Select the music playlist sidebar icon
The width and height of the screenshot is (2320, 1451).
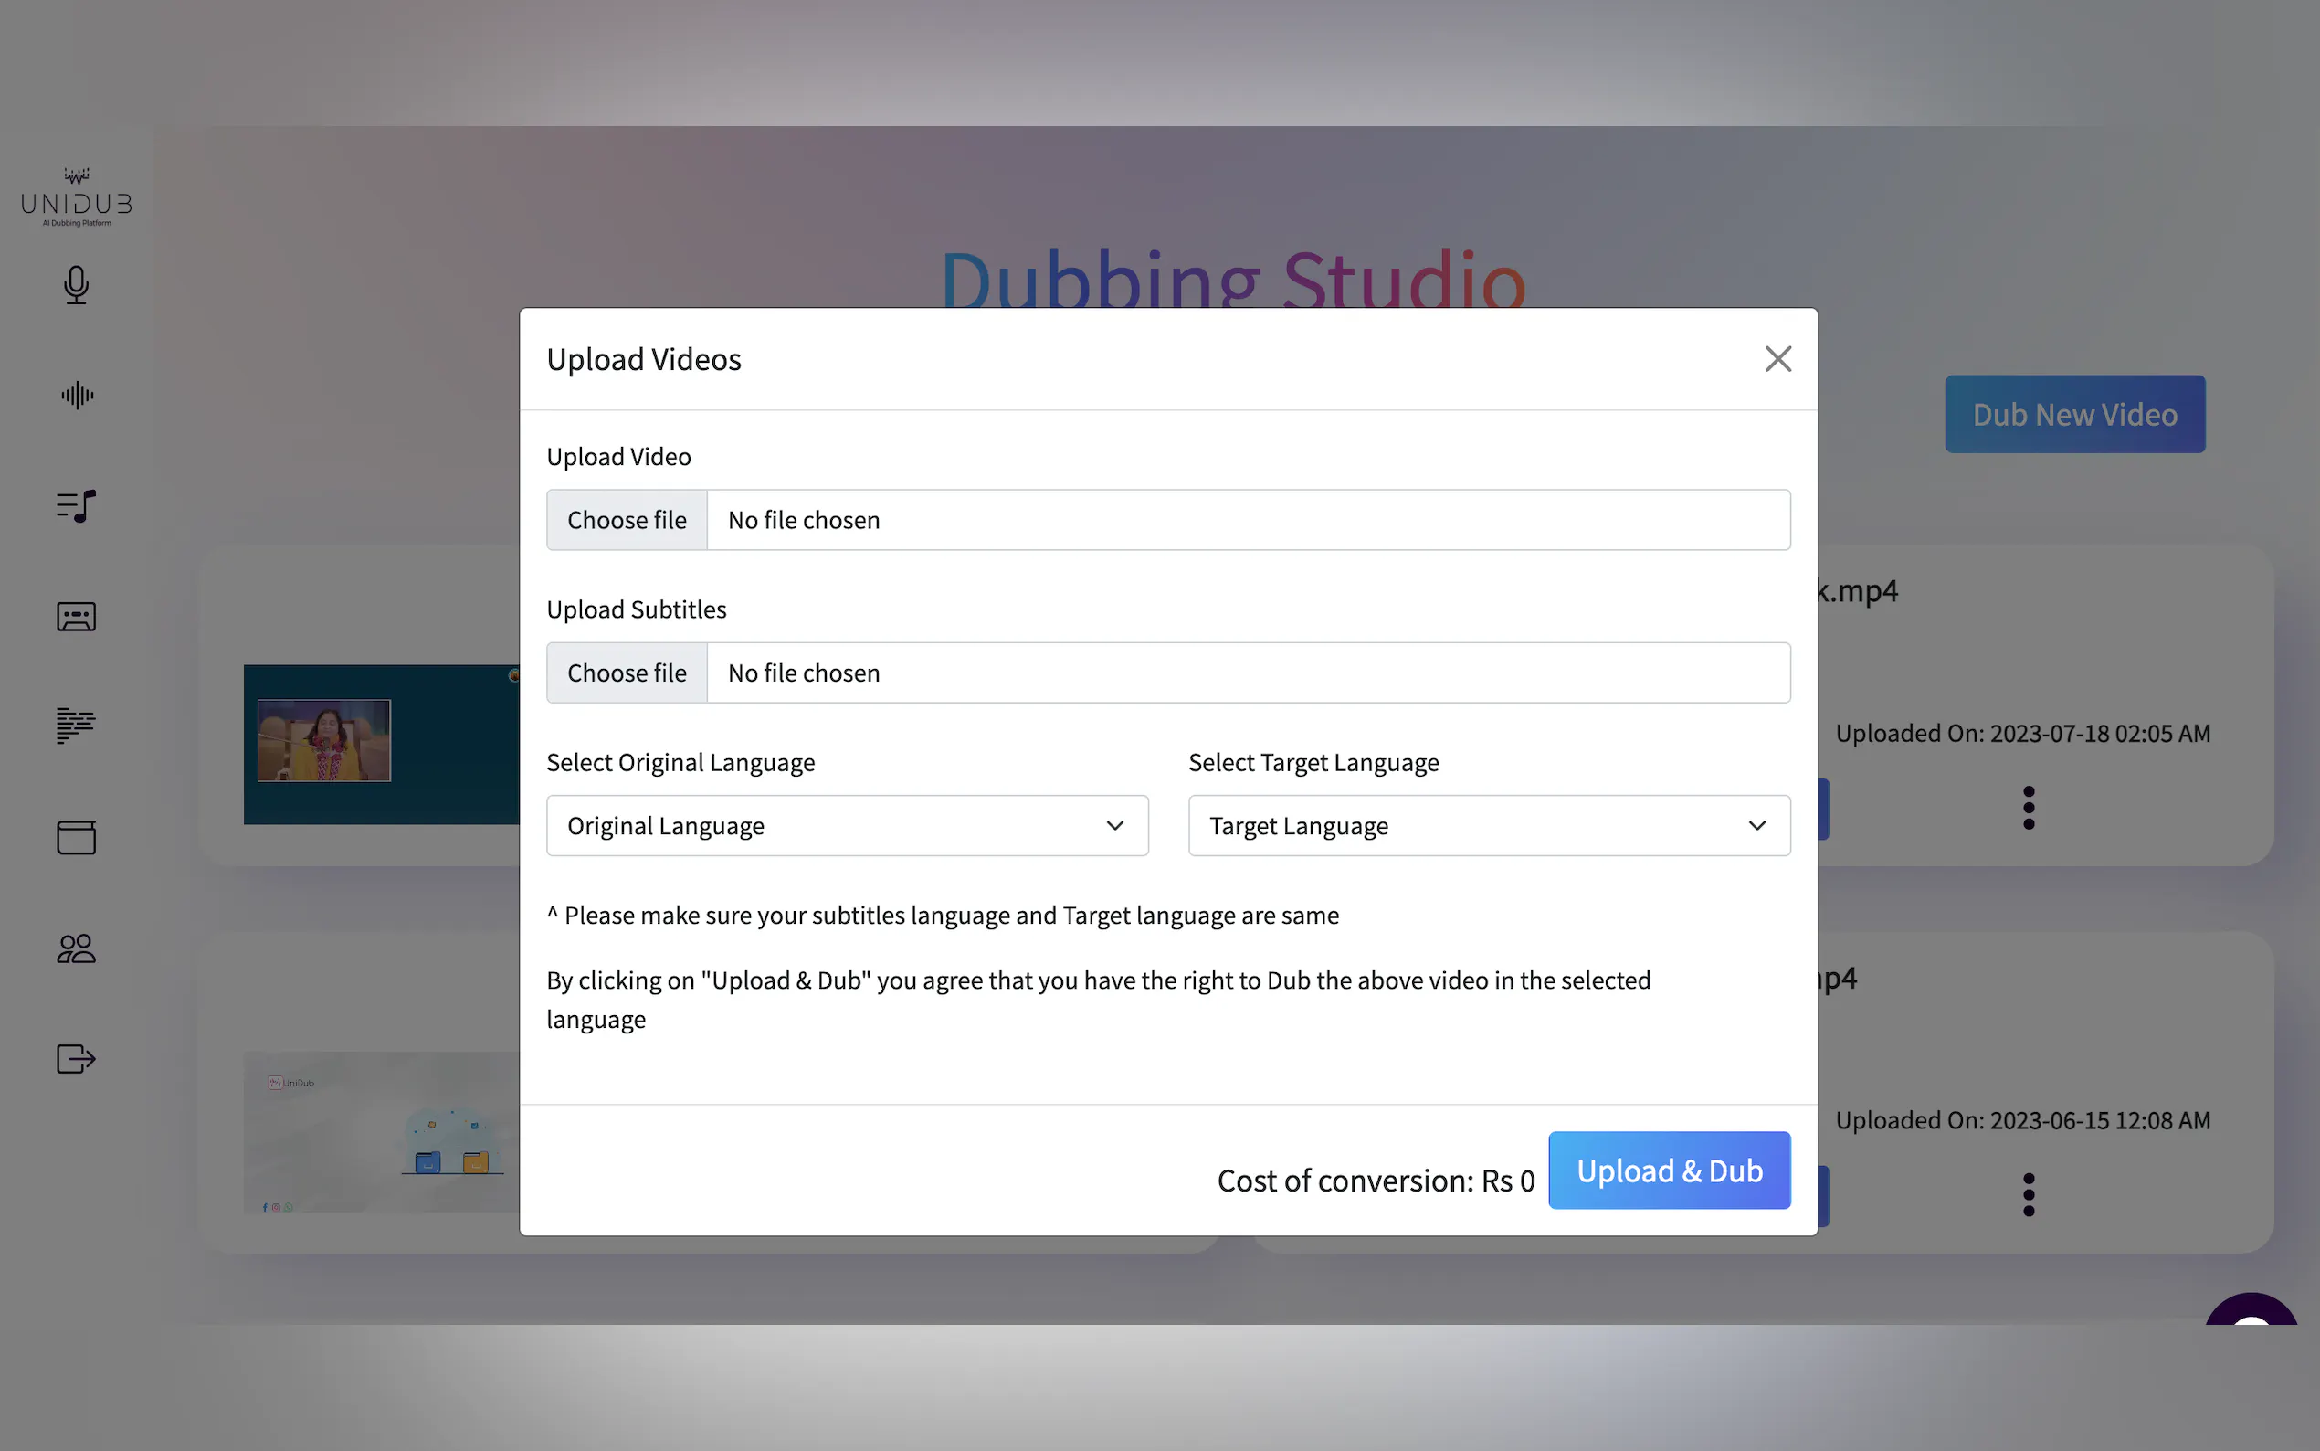[x=77, y=505]
